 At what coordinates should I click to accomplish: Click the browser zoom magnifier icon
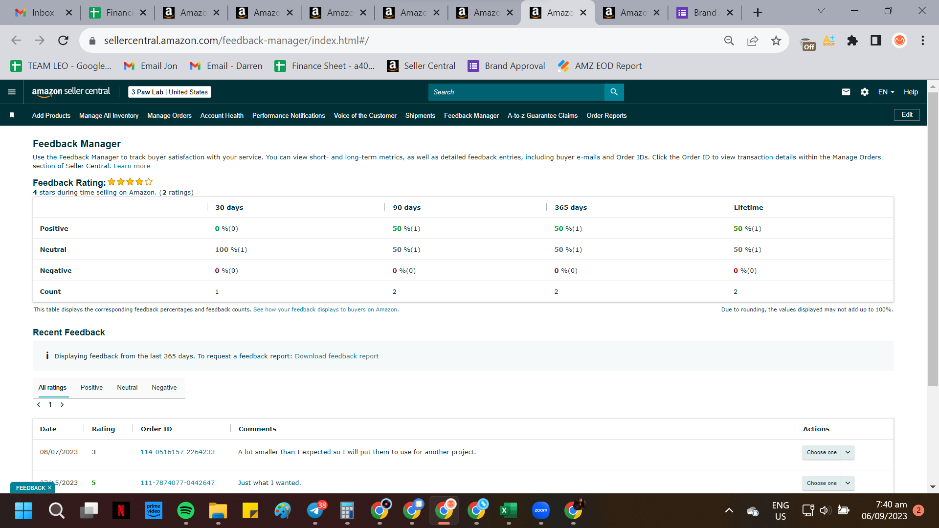point(729,41)
